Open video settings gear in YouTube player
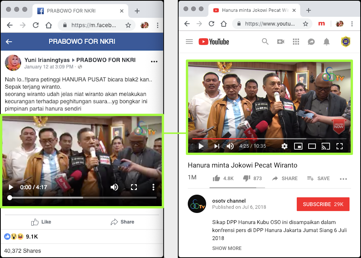Viewport: 361px width, 258px height. (x=284, y=146)
